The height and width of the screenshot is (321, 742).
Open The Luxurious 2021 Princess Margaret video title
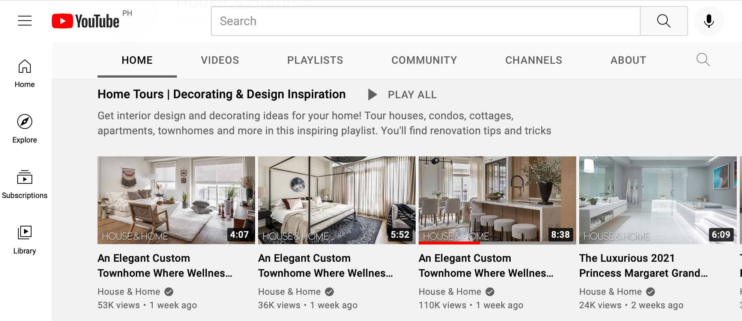(643, 265)
